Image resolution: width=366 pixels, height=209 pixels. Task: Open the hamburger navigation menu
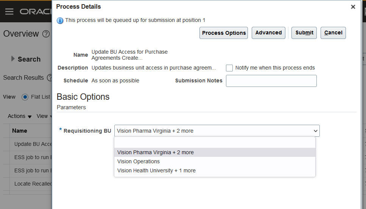click(9, 12)
